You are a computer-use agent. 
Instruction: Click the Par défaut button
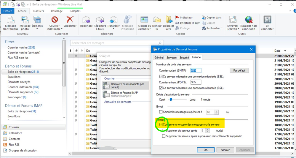(x=239, y=70)
